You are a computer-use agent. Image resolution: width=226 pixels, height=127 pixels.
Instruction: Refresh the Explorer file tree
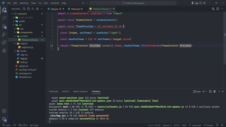pyautogui.click(x=33, y=9)
